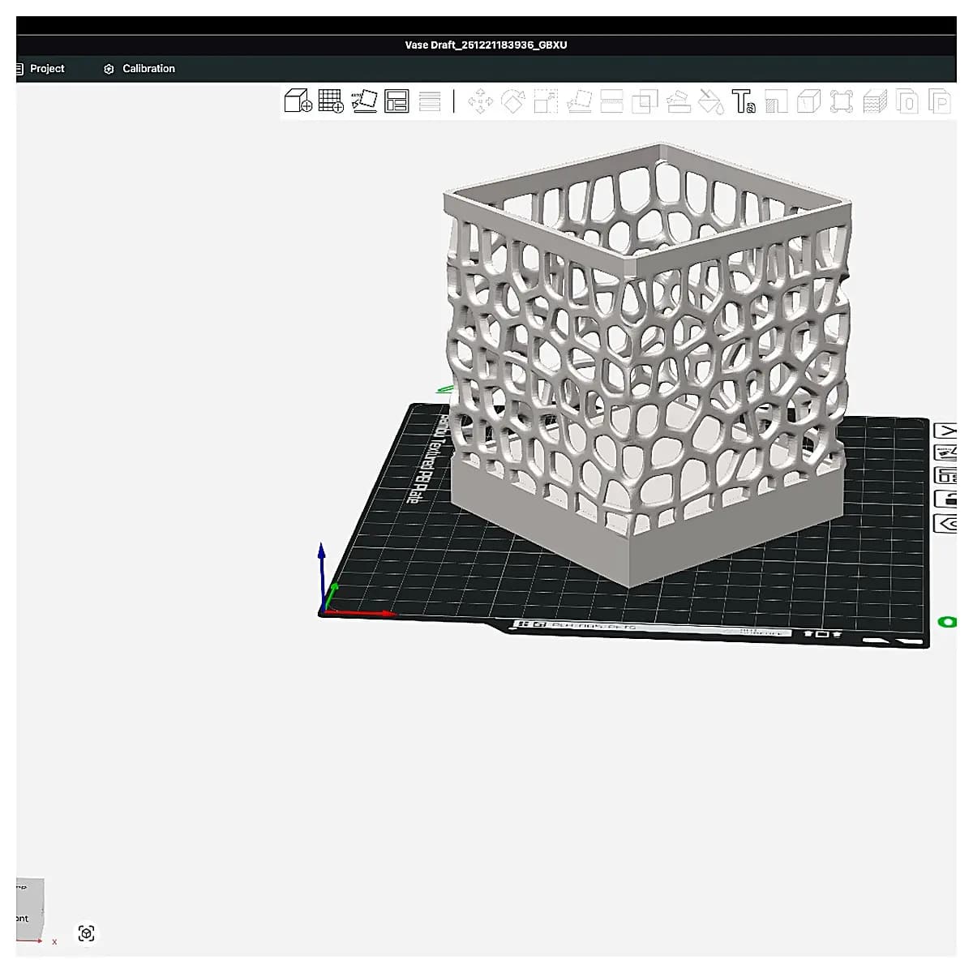This screenshot has width=973, height=973.
Task: Add a new plate with the grid-plus icon
Action: point(331,101)
